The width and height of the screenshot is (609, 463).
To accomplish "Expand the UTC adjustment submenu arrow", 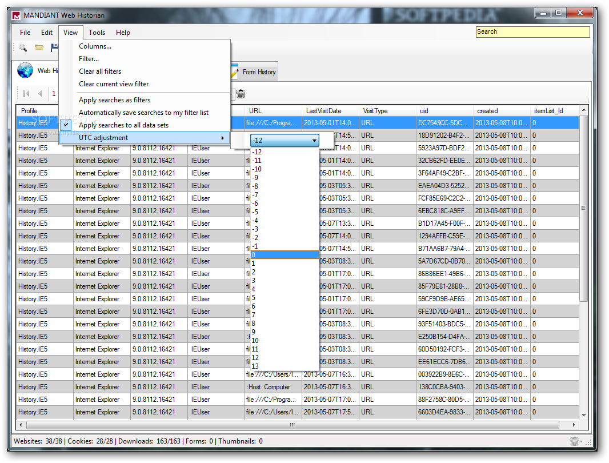I will [x=223, y=138].
